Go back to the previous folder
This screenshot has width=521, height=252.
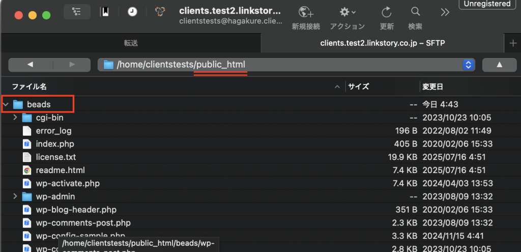pos(30,65)
